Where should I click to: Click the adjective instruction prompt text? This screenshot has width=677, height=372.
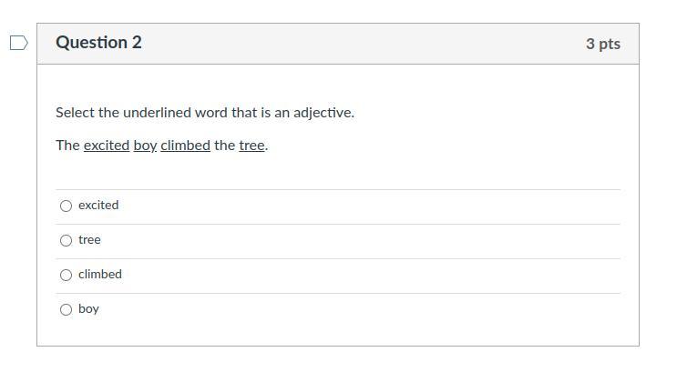(205, 113)
